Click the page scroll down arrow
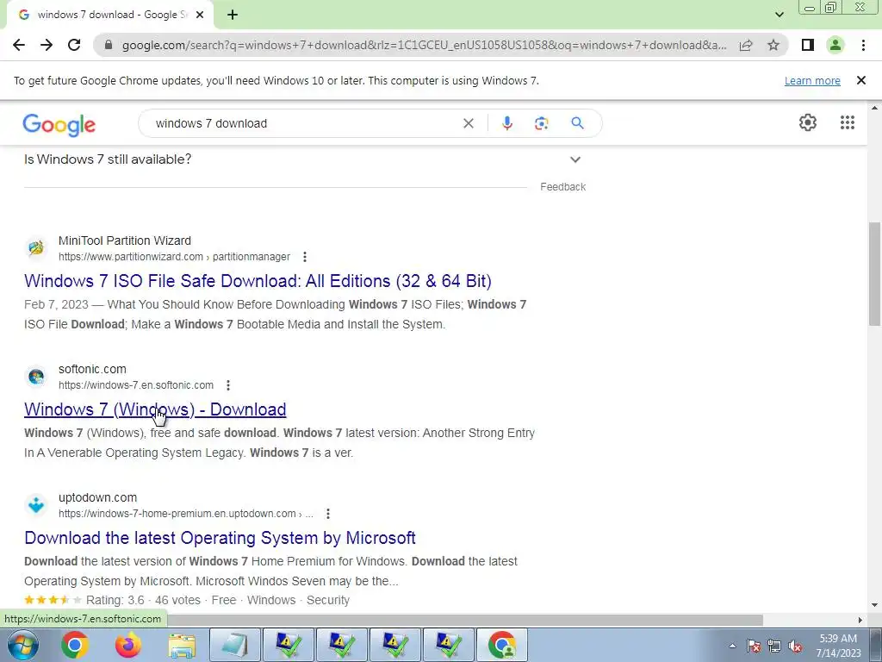Screen dimensions: 882x662 point(874,605)
